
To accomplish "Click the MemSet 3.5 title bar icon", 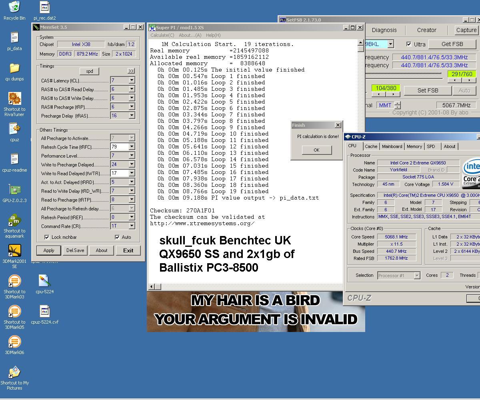I will coord(36,27).
